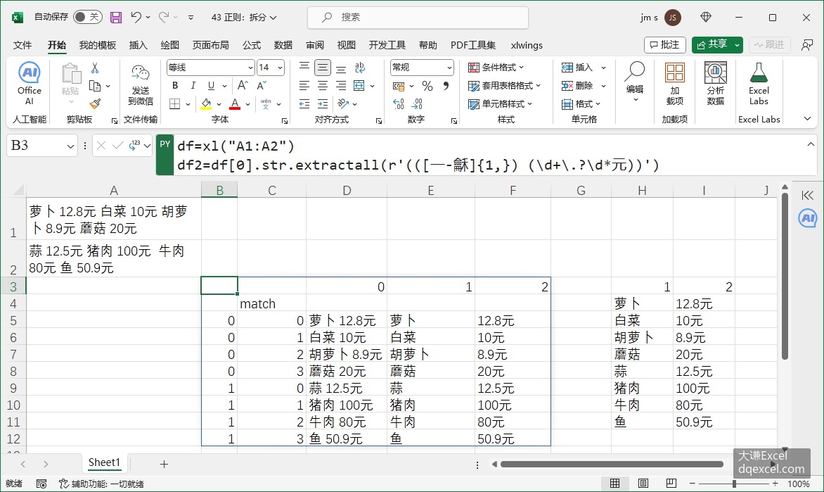Switch to the xlwings tab
824x492 pixels.
[527, 45]
